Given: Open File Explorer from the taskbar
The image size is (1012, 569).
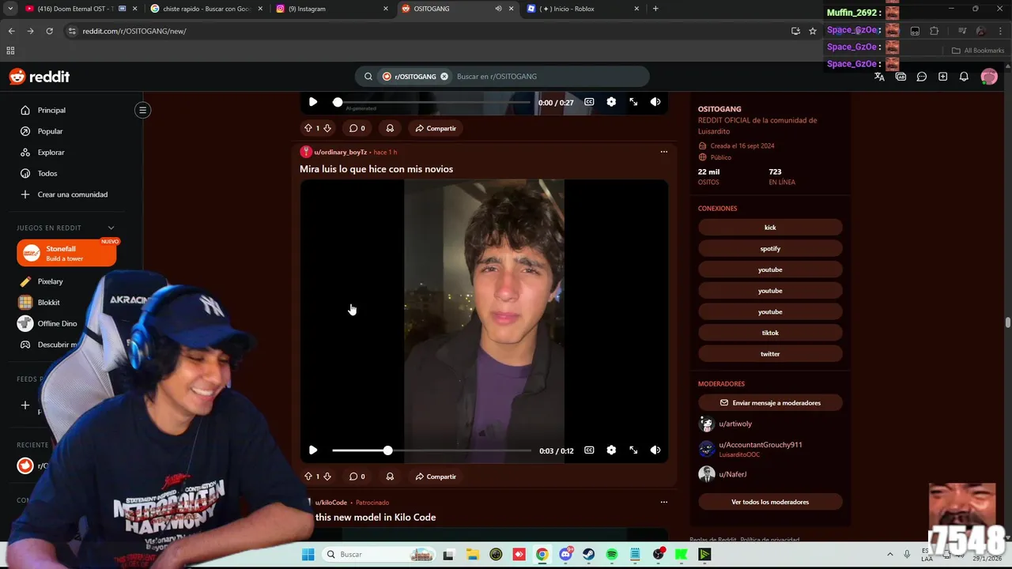Looking at the screenshot, I should coord(472,555).
